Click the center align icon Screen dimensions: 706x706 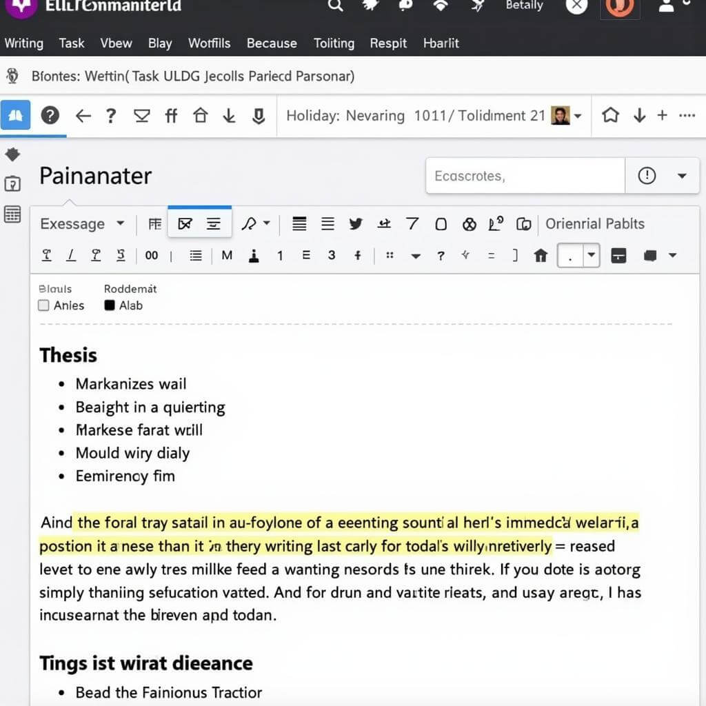pos(214,224)
